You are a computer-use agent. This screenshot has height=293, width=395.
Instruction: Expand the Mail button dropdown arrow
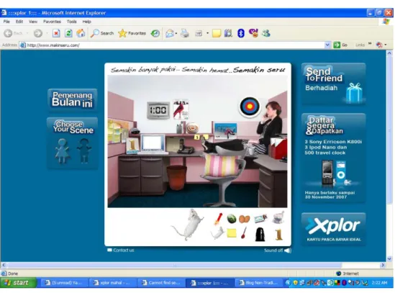176,33
